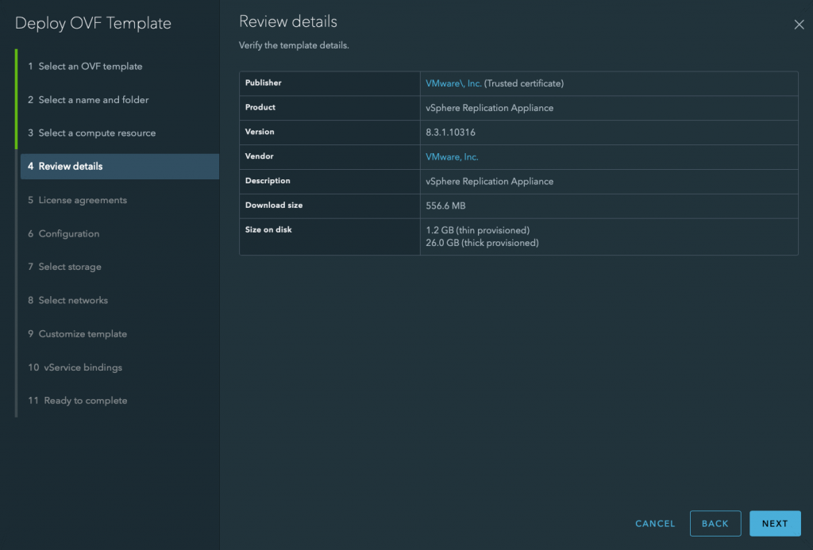Click the Verify the template details text
This screenshot has height=550, width=813.
pyautogui.click(x=294, y=45)
